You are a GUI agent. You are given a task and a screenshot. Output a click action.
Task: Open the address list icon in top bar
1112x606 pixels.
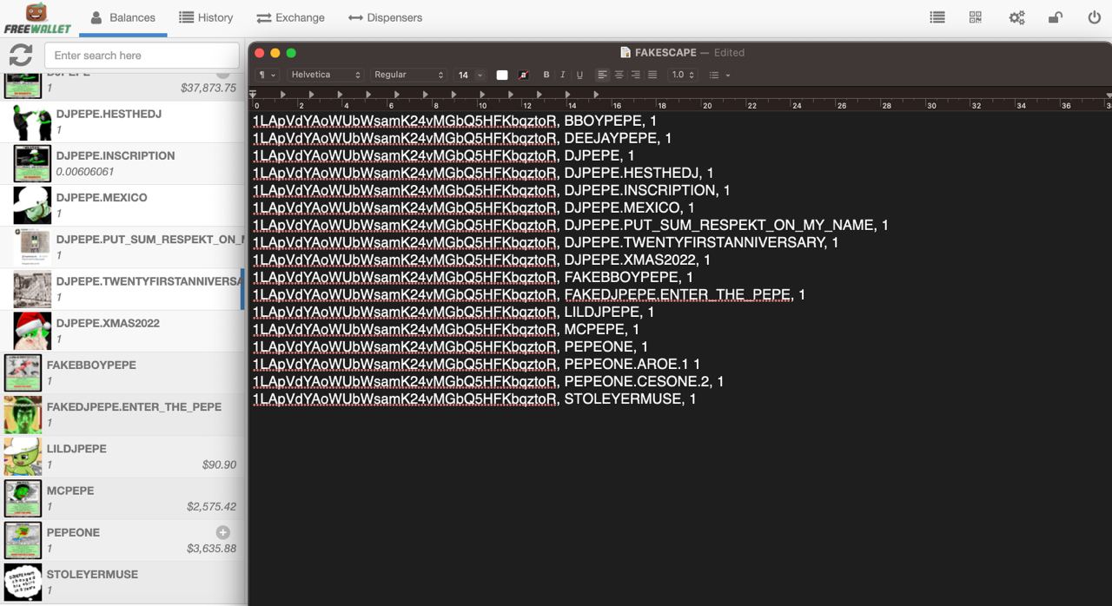tap(937, 17)
